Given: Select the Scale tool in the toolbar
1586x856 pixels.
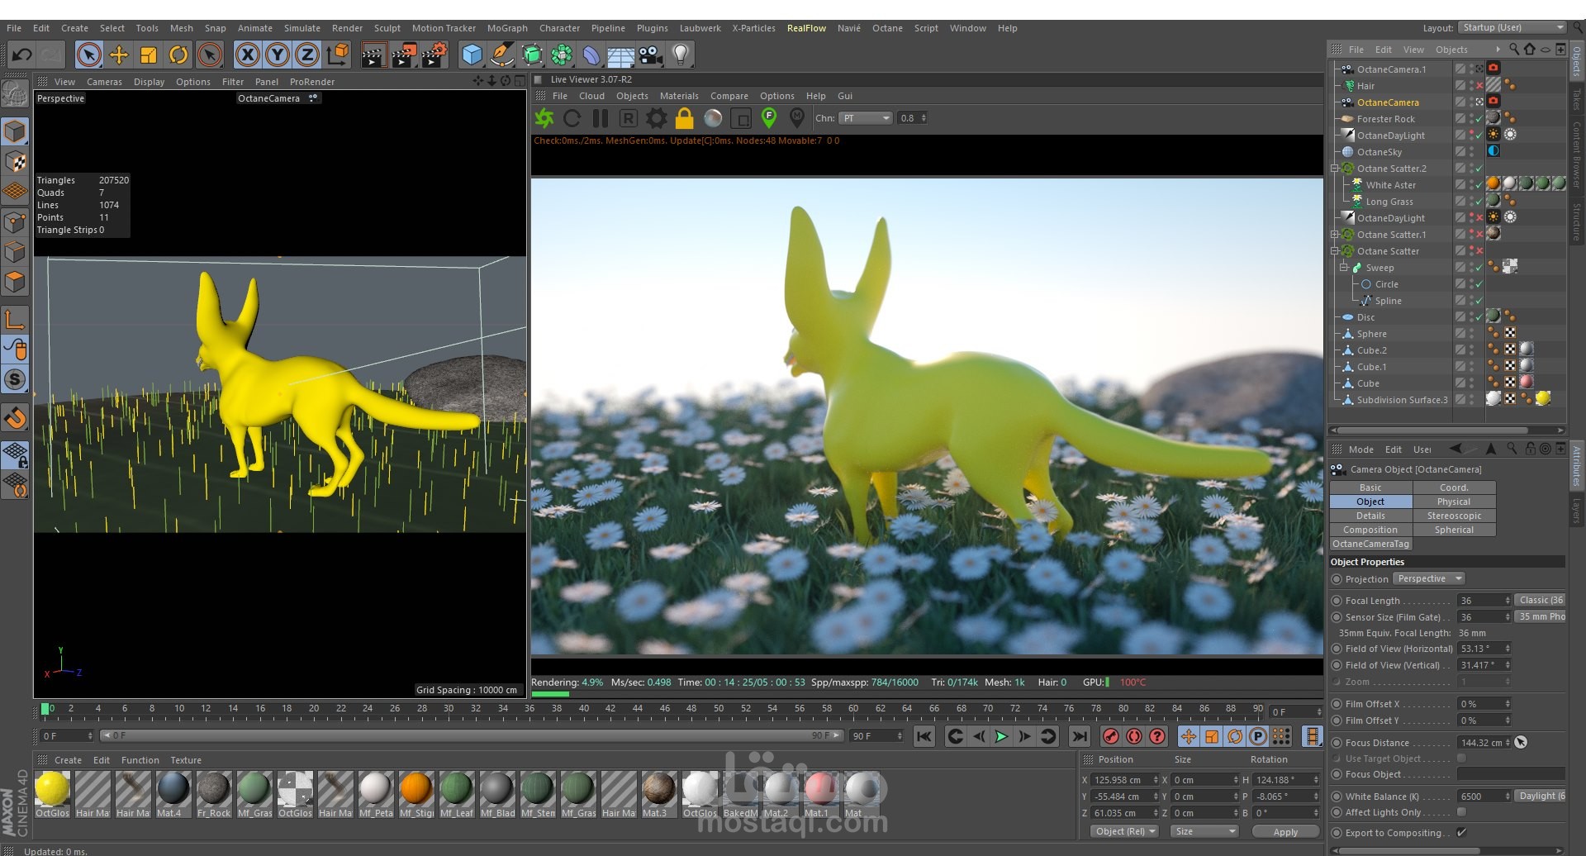Looking at the screenshot, I should click(149, 55).
